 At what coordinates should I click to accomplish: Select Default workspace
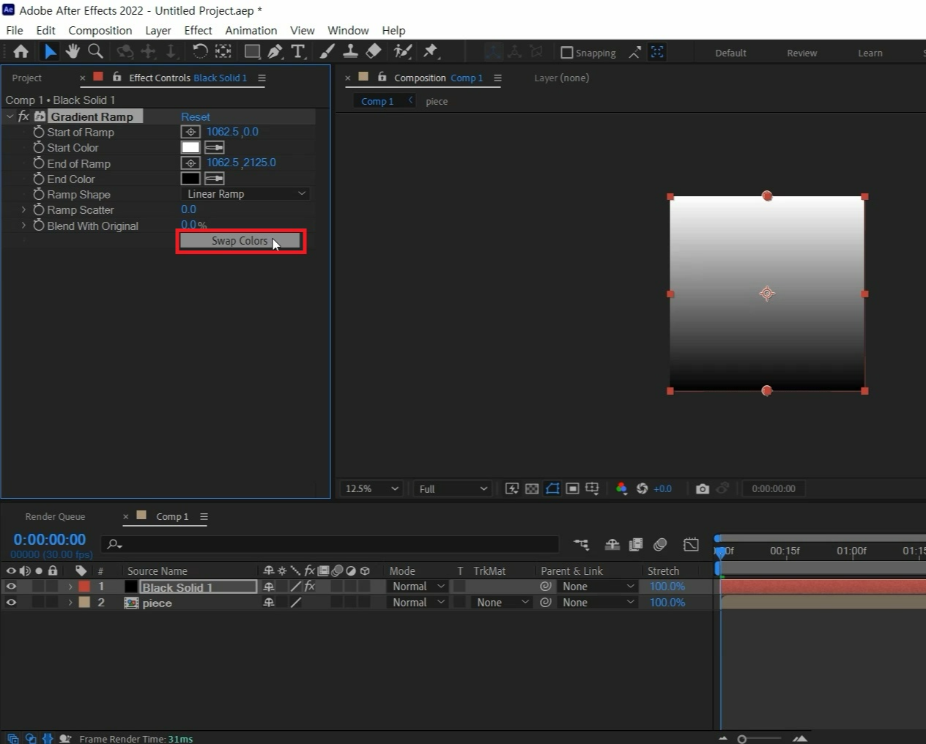point(730,53)
